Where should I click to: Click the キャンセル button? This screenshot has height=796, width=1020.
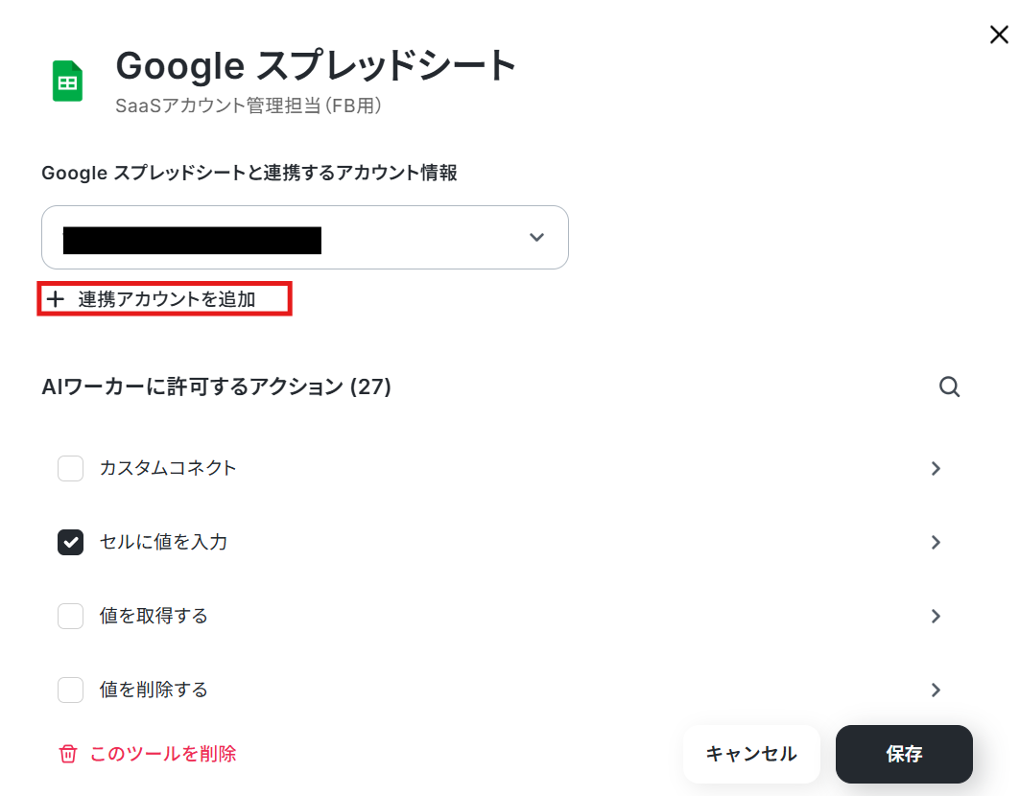751,754
